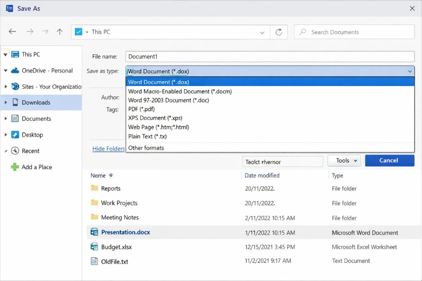422x281 pixels.
Task: Collapse the This PC tree item
Action: (x=6, y=54)
